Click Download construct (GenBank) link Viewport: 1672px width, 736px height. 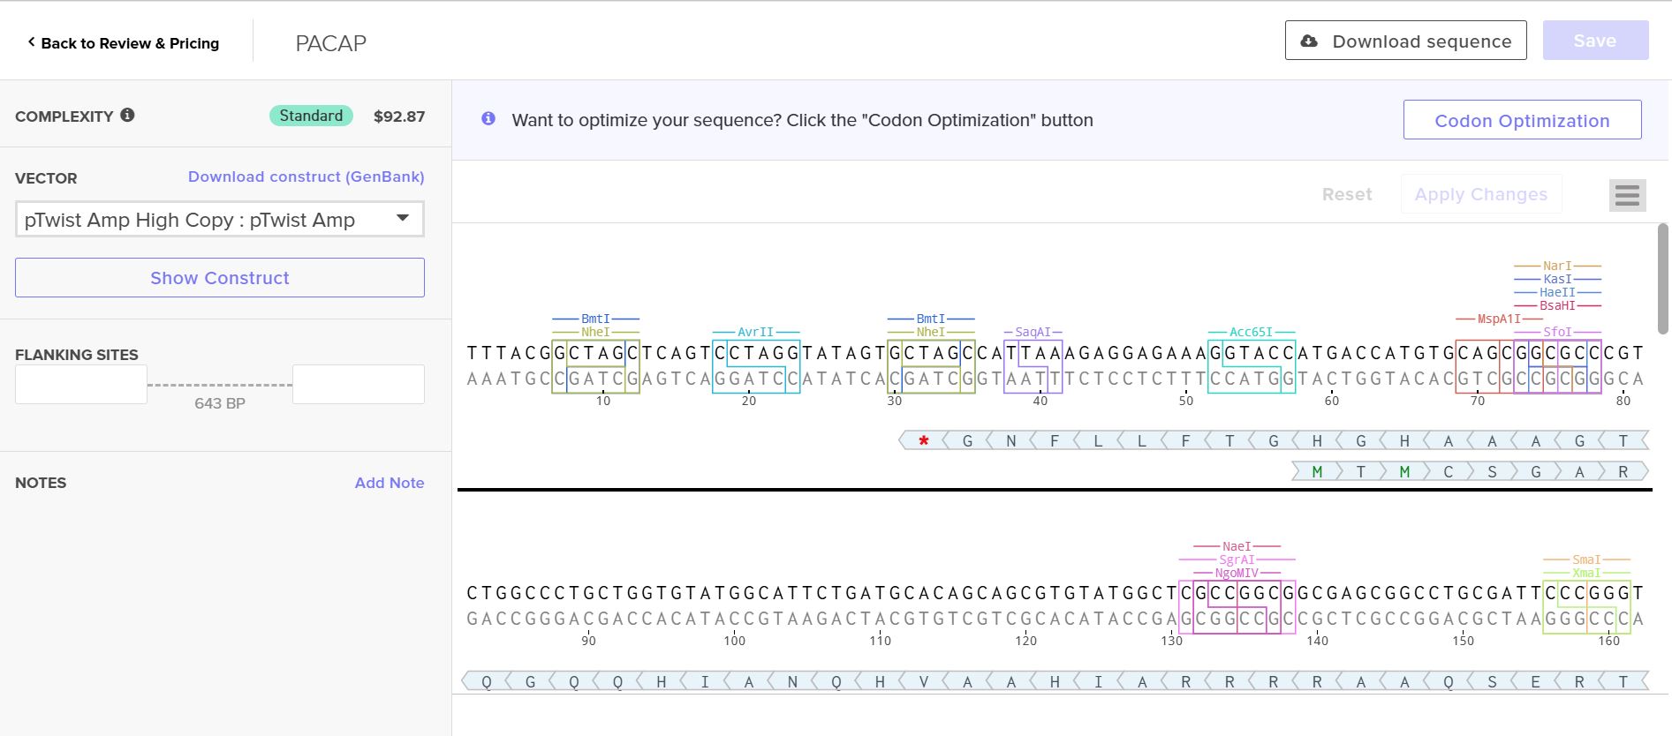coord(306,176)
